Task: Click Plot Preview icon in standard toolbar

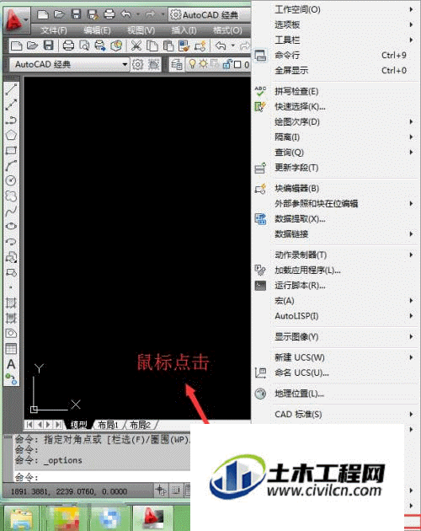Action: point(84,46)
